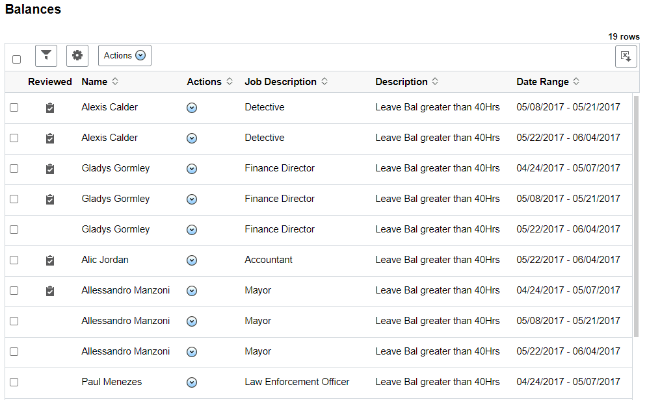
Task: Click the Gladys Gormley name link
Action: (115, 168)
